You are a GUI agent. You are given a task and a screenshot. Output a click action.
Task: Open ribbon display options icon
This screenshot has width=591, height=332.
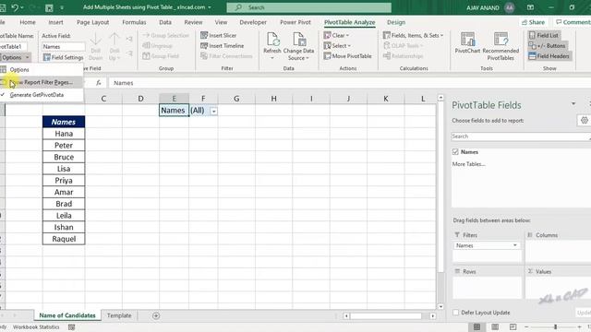coord(530,7)
